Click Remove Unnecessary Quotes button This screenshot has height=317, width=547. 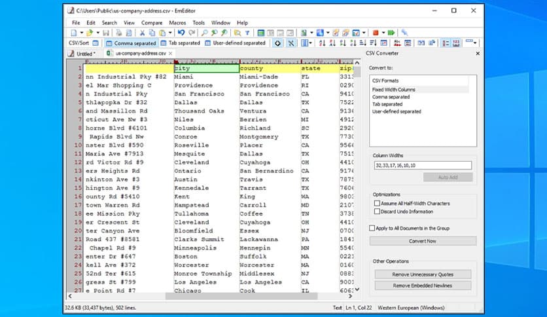pos(423,274)
